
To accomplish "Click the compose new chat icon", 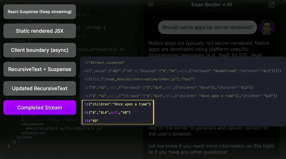I will (272, 4).
